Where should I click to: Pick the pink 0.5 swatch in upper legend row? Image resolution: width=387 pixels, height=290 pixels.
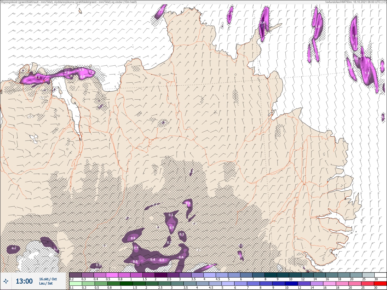point(112,275)
